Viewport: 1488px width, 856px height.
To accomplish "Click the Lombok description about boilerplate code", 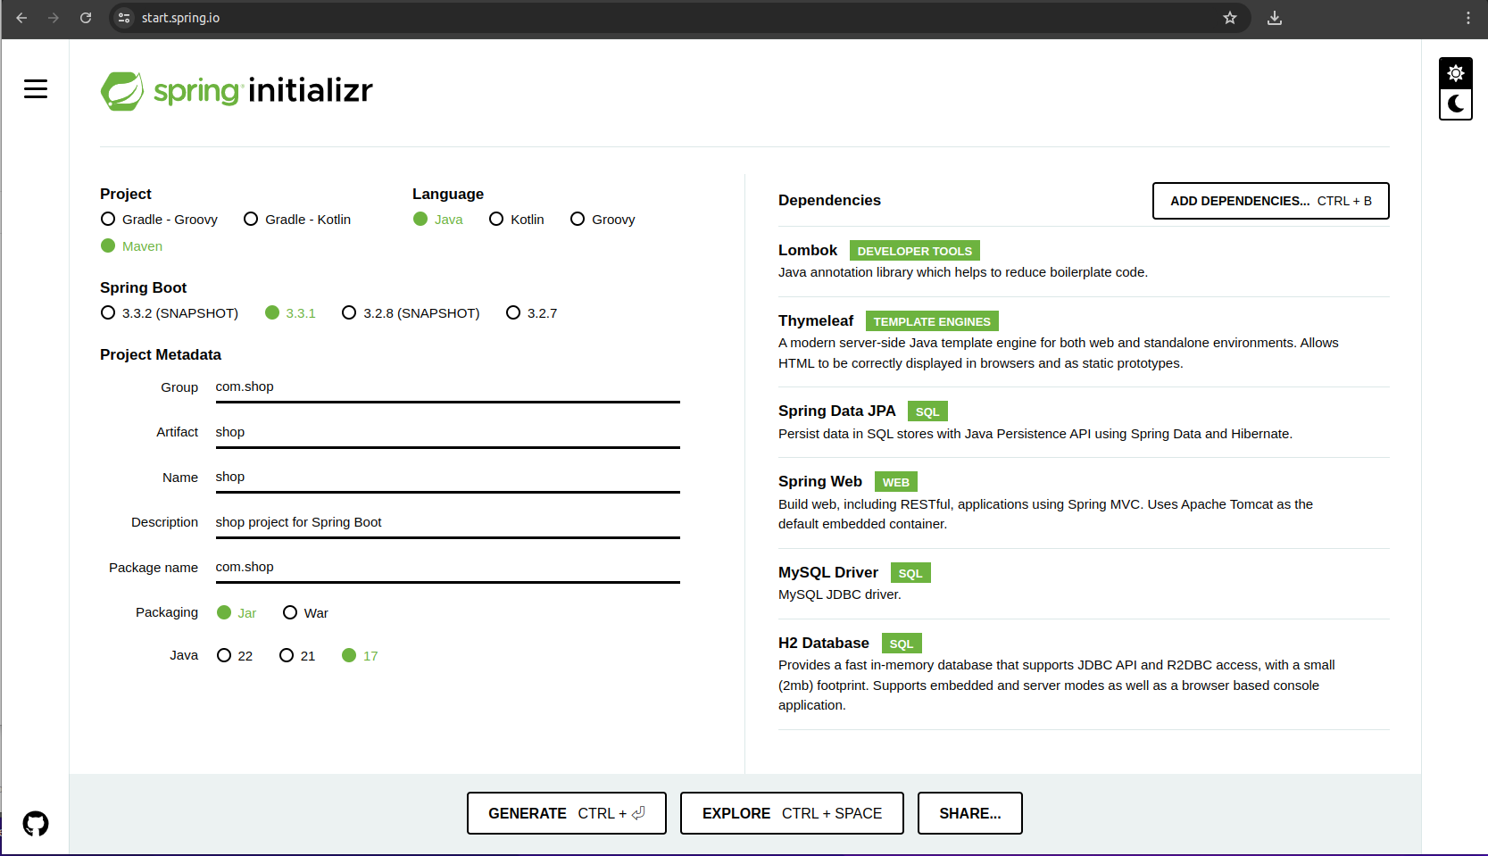I will click(x=963, y=272).
